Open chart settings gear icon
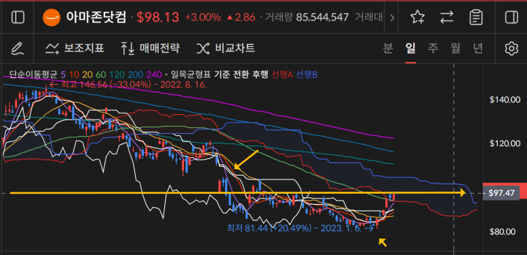This screenshot has height=255, width=527. pyautogui.click(x=511, y=48)
